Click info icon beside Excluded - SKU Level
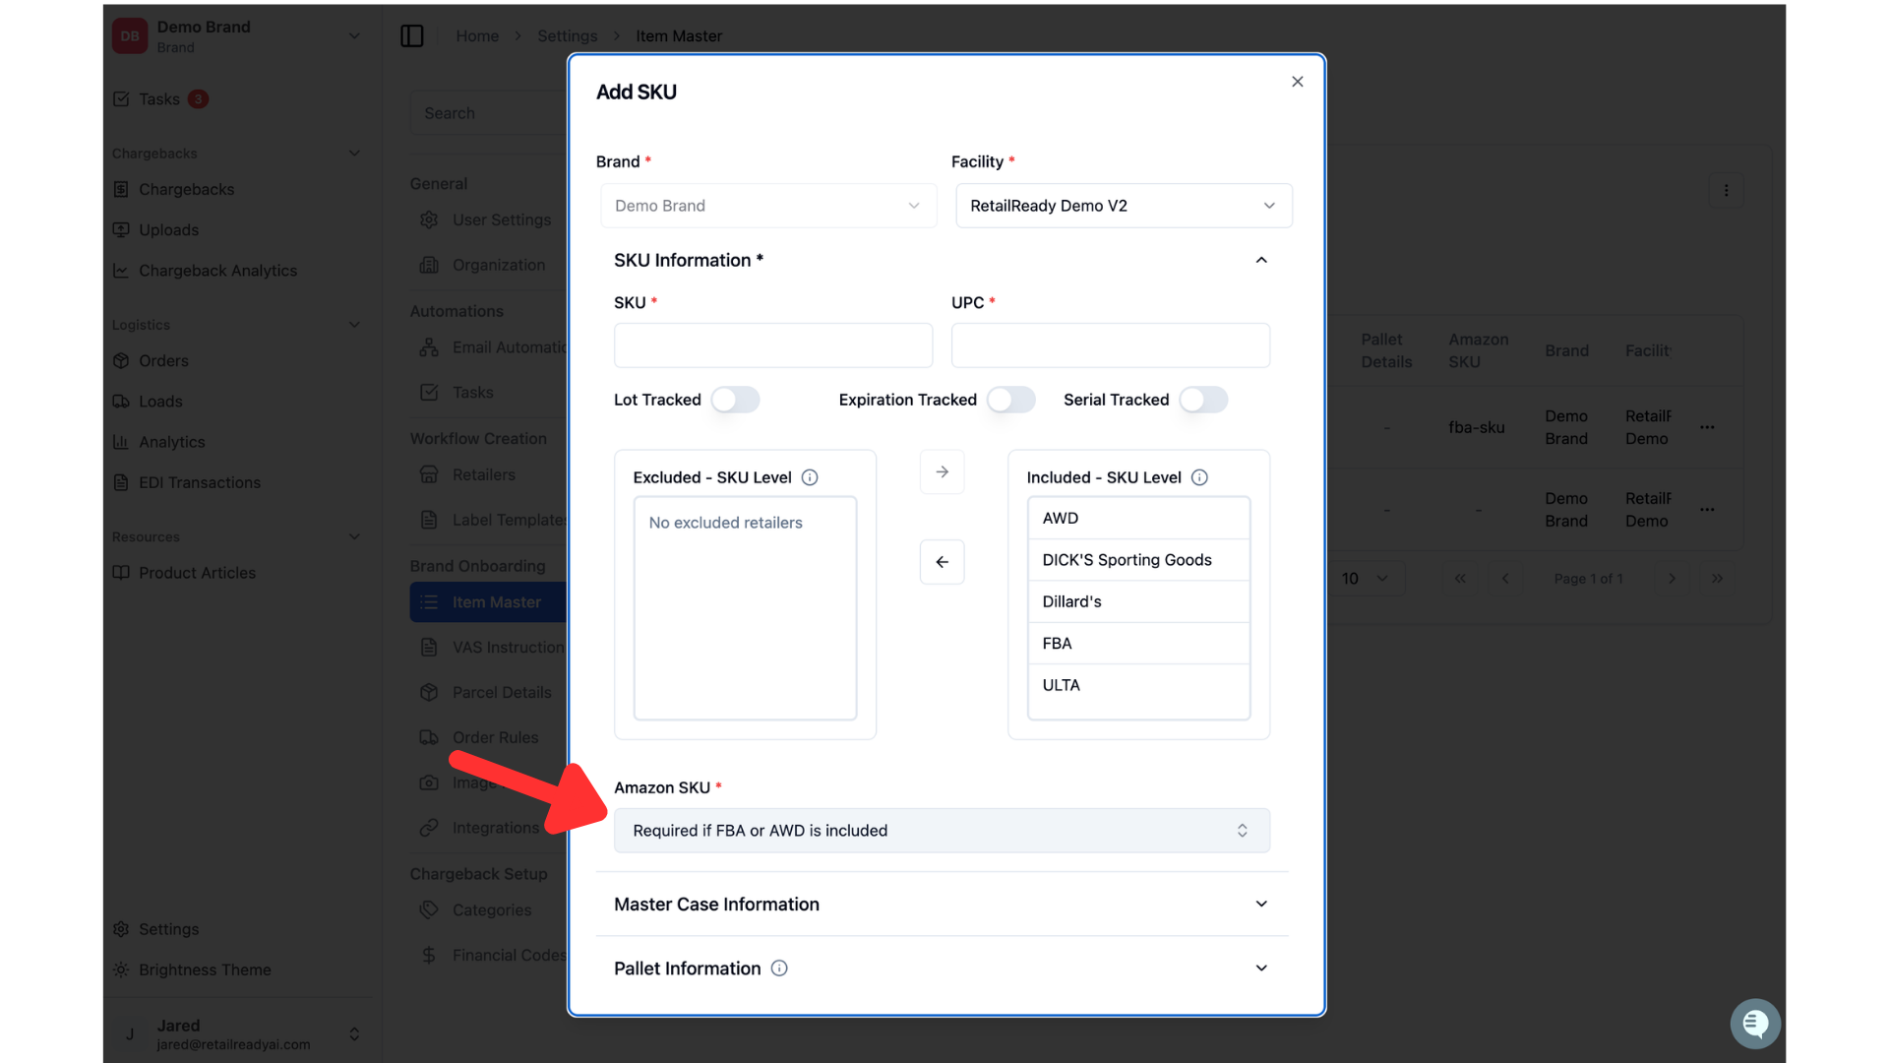This screenshot has height=1063, width=1889. [x=810, y=477]
